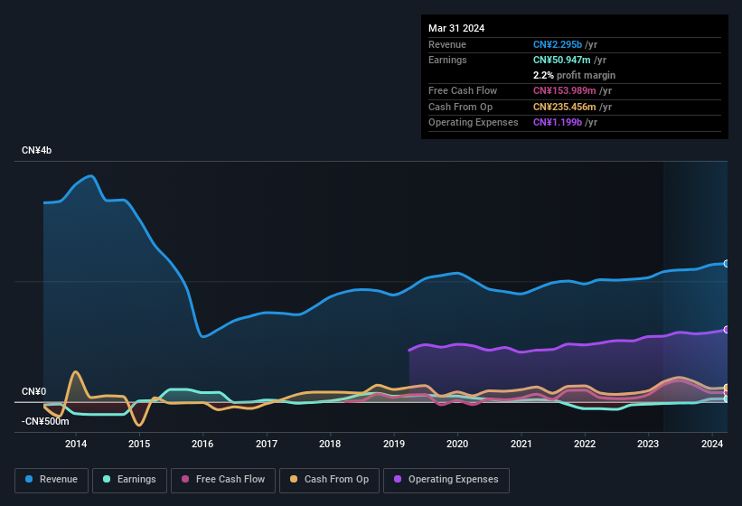Click the CN¥235.456m cash from op value

pyautogui.click(x=565, y=107)
